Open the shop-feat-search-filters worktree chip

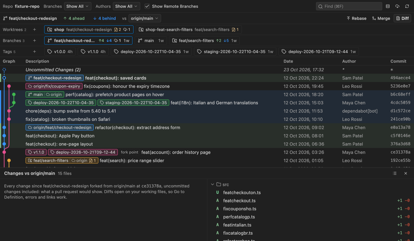pos(189,29)
